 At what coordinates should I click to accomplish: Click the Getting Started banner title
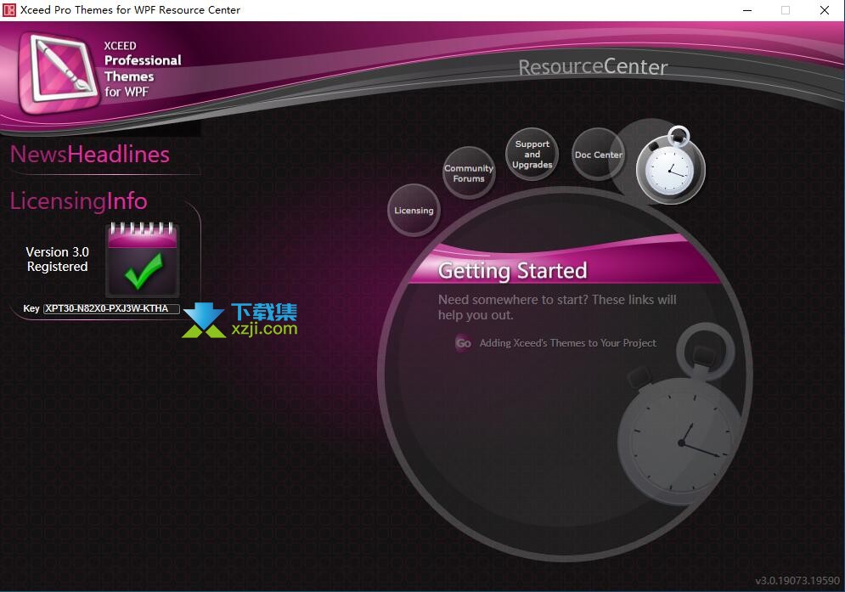[x=512, y=271]
